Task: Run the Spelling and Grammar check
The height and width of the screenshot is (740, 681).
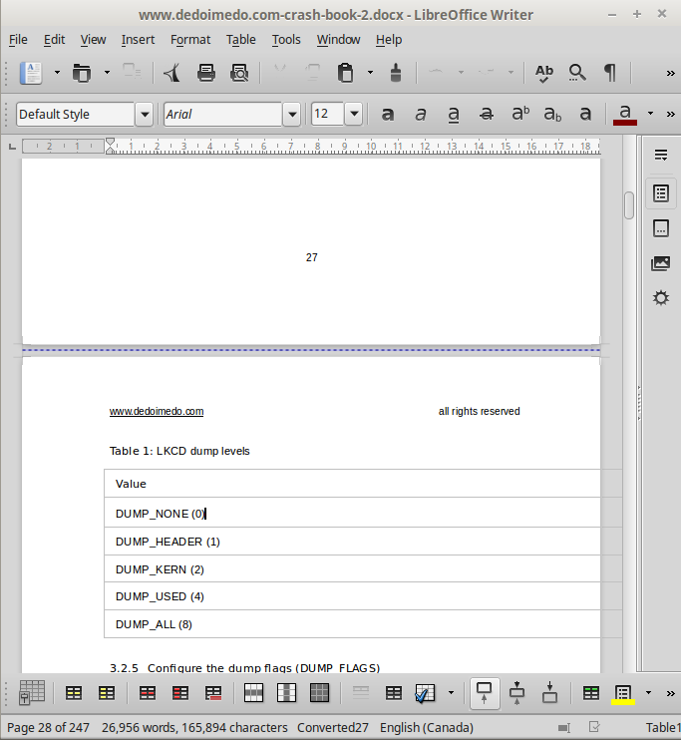Action: point(543,73)
